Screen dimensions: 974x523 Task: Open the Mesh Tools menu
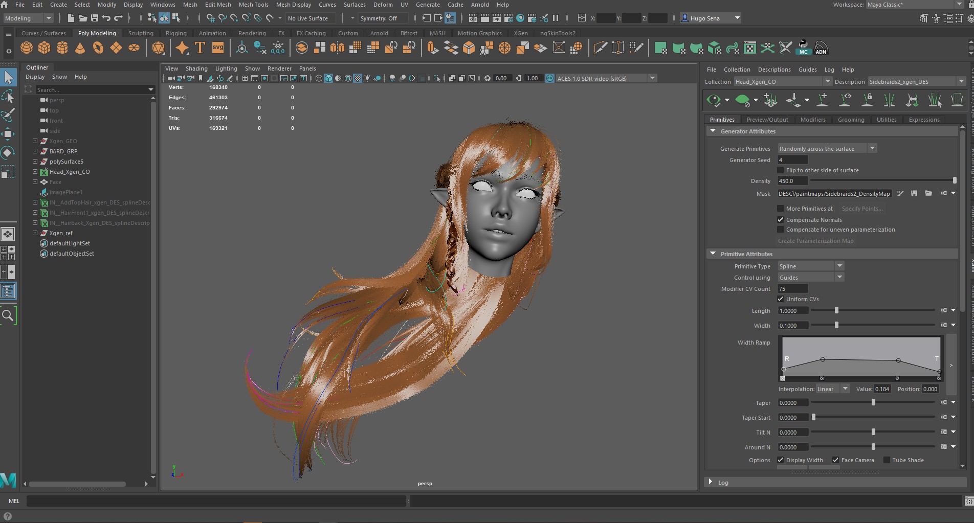253,5
